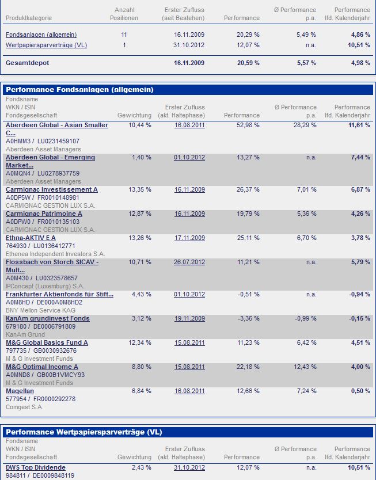Select ISIN text A0DP5W / FR0010148981

point(43,197)
